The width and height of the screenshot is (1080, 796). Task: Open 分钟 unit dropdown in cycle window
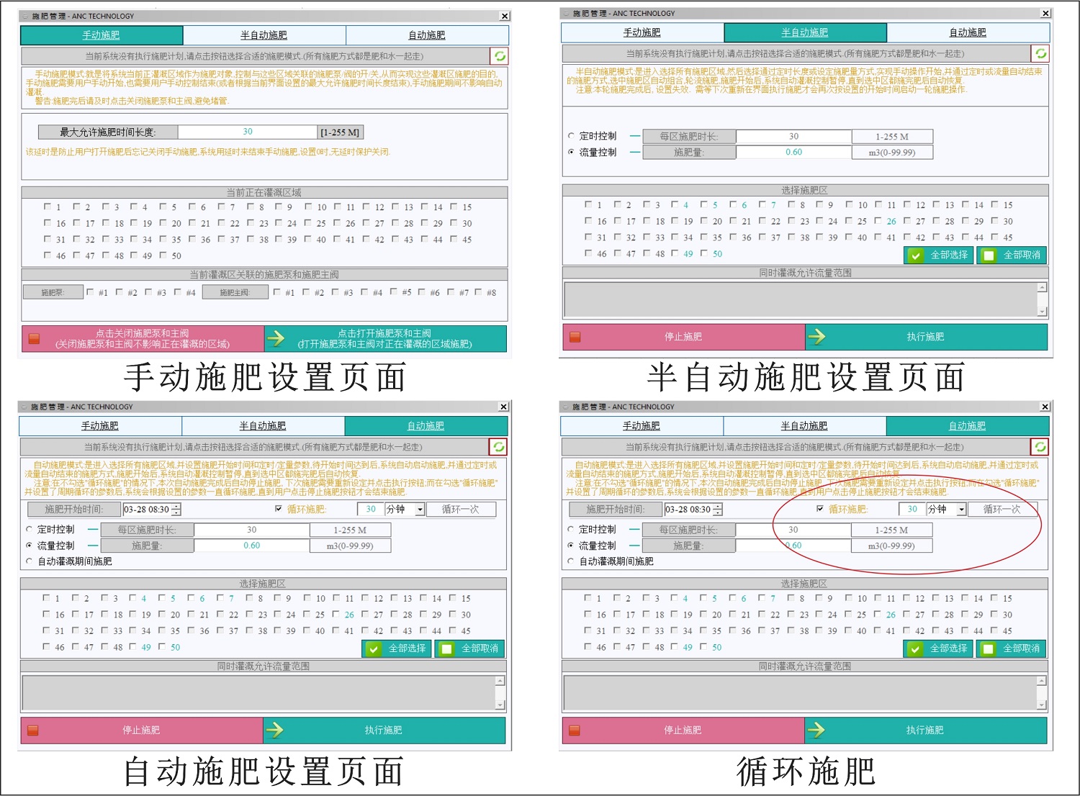pos(961,510)
